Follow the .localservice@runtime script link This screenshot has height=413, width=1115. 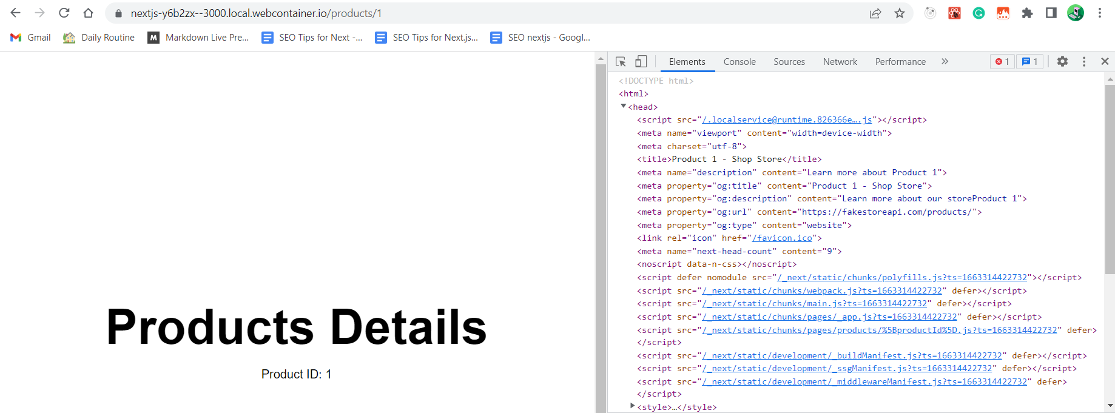[787, 120]
